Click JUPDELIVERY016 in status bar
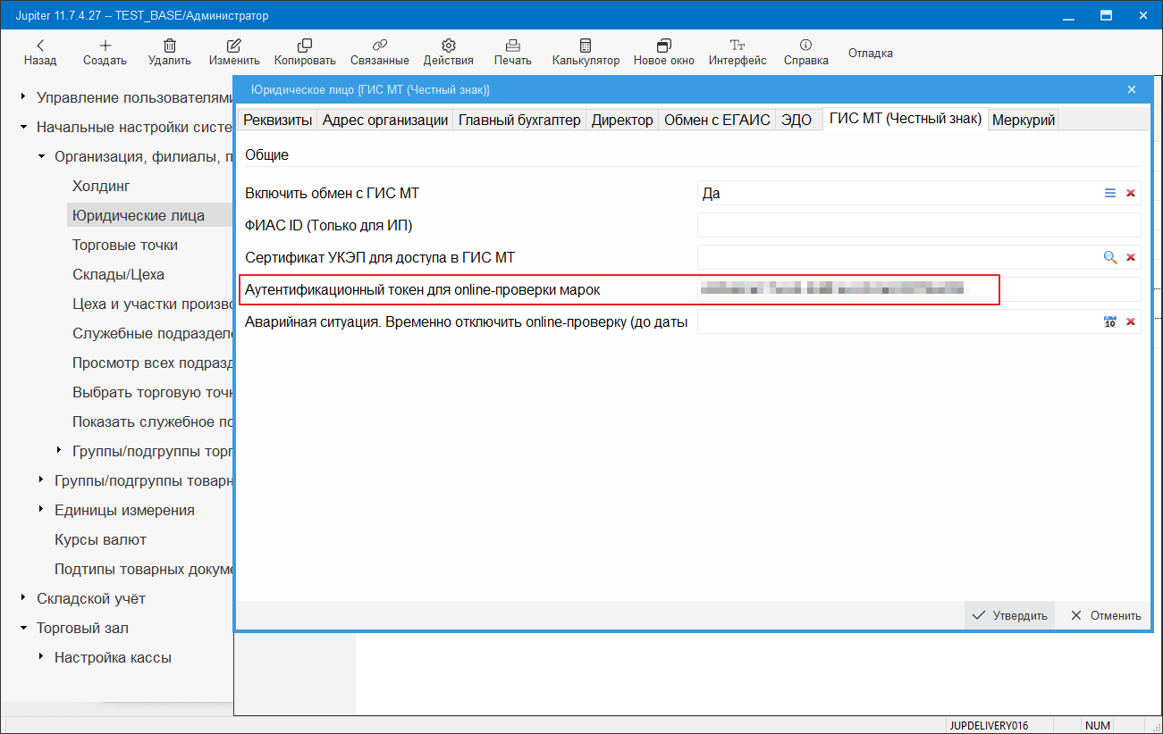 [990, 726]
